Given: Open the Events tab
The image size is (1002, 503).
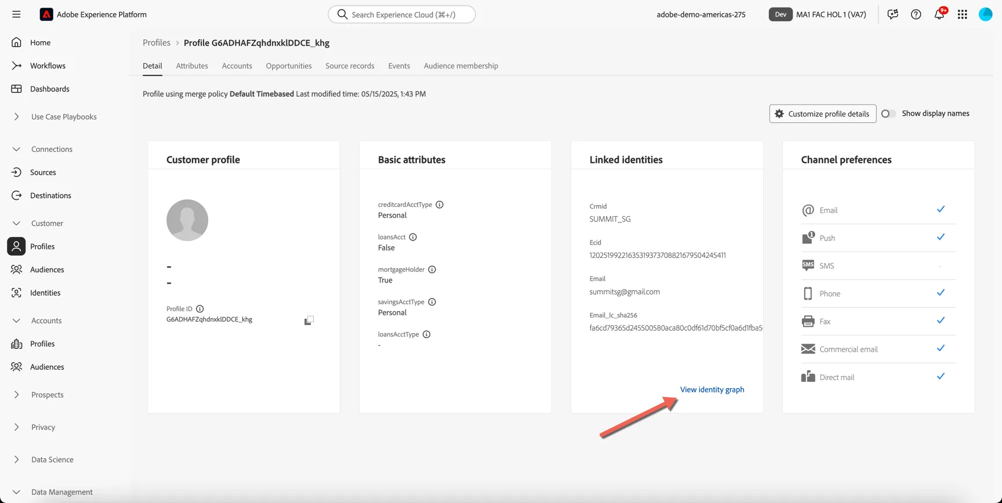Looking at the screenshot, I should pyautogui.click(x=399, y=66).
